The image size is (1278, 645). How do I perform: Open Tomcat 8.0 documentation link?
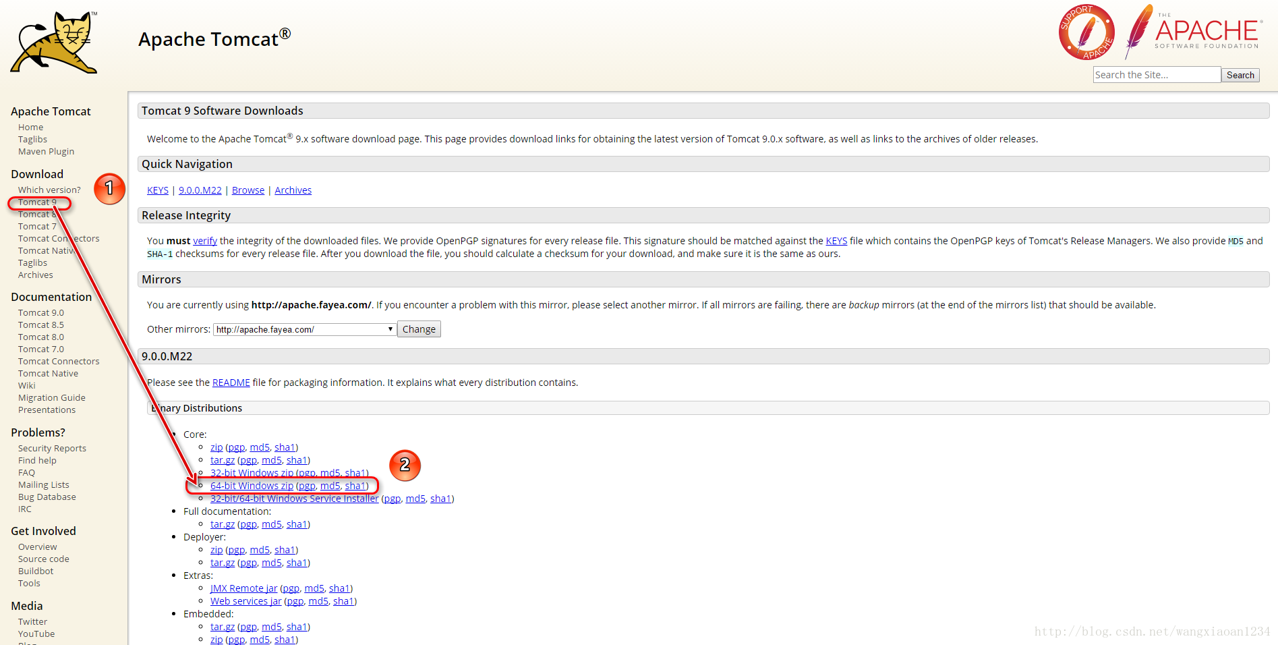pyautogui.click(x=41, y=337)
